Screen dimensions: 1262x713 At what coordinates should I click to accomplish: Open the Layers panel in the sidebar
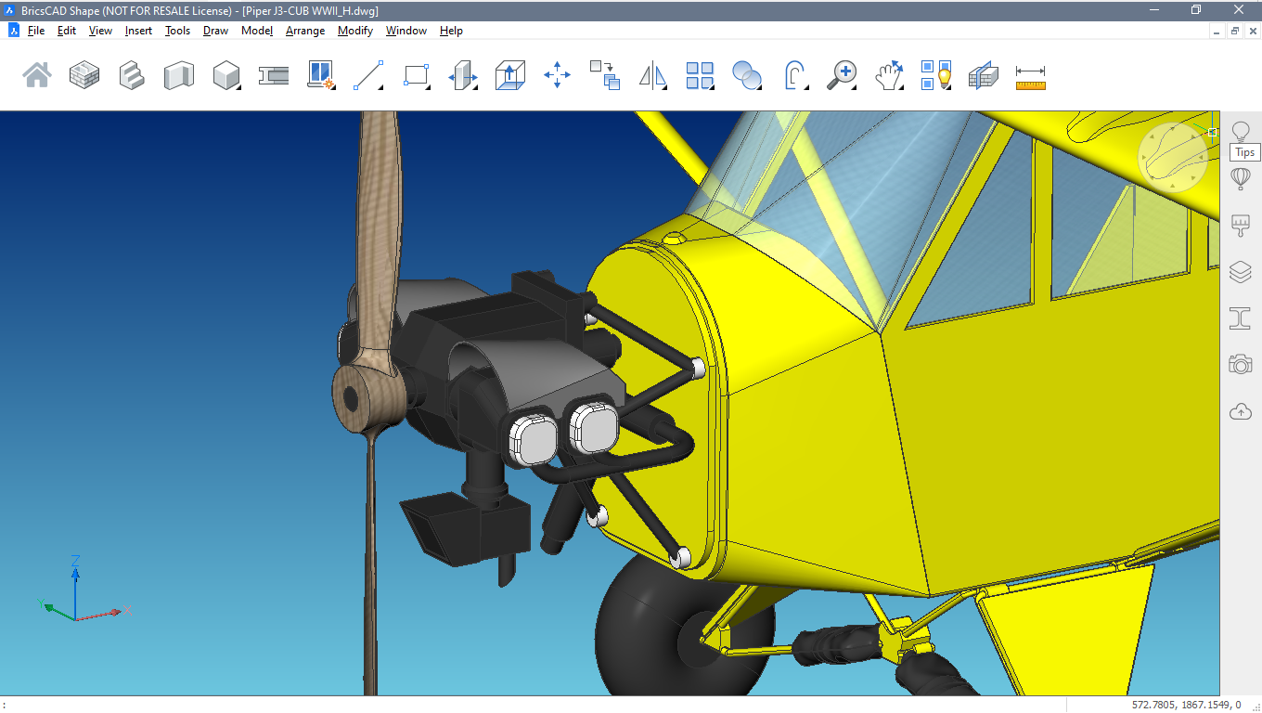point(1241,271)
